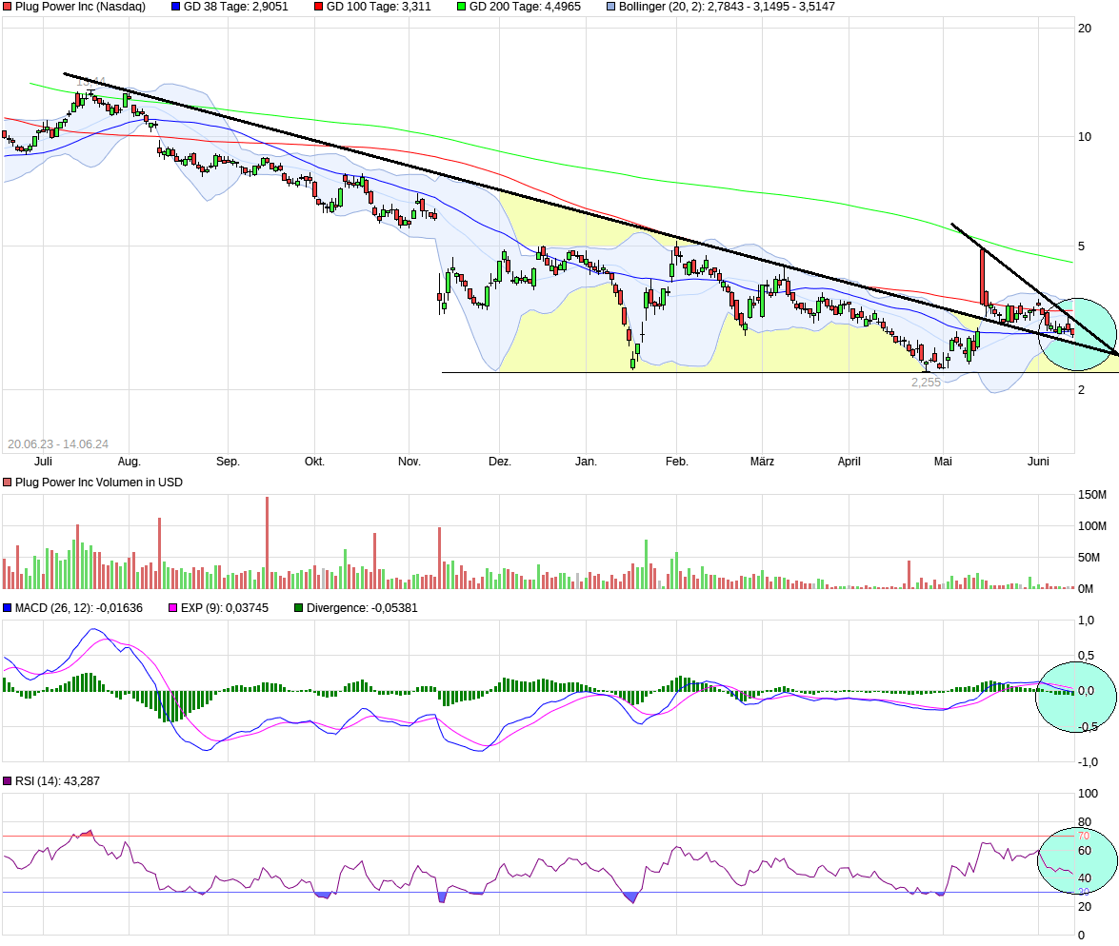
Task: Click the 'Plug Power Inc Volumen in USD' label
Action: [98, 483]
